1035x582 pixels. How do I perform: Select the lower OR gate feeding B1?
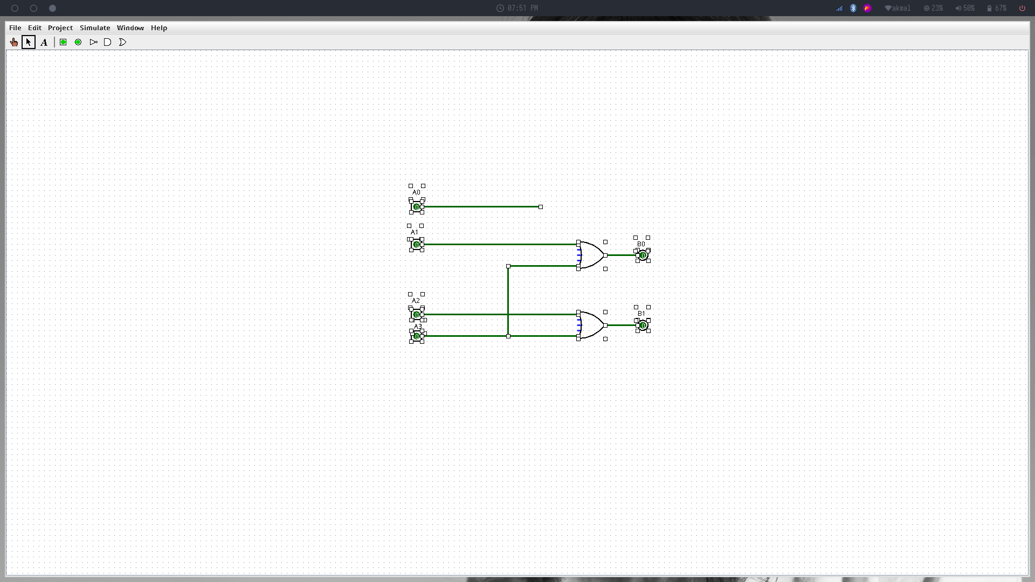pos(592,325)
